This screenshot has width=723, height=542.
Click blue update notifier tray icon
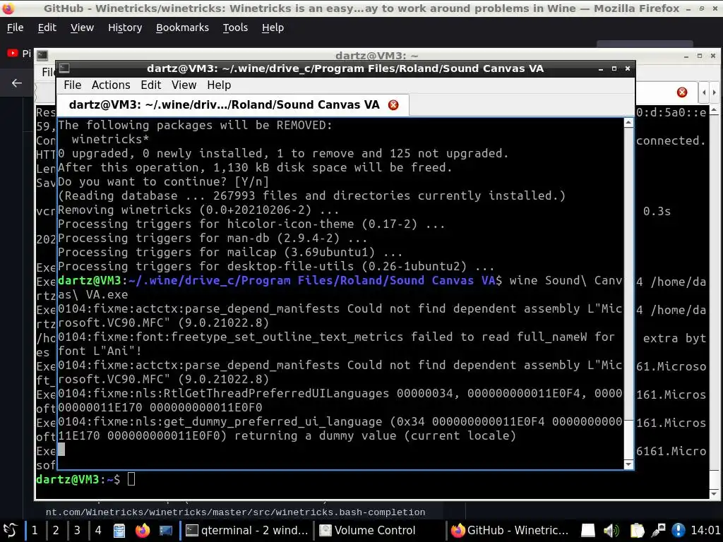point(679,531)
